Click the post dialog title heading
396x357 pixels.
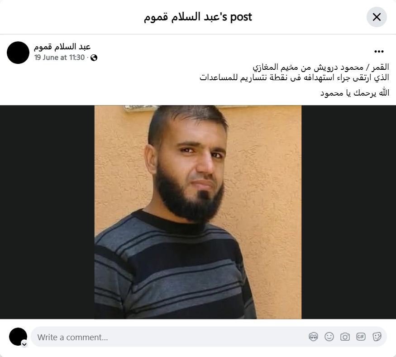(198, 17)
